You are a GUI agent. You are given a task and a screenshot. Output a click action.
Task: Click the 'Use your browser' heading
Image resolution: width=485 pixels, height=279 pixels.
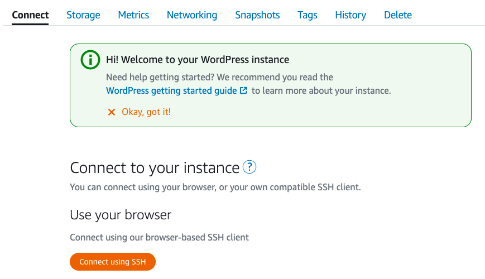[121, 215]
